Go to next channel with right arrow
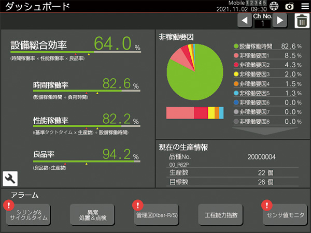The height and width of the screenshot is (233, 311). pyautogui.click(x=280, y=21)
